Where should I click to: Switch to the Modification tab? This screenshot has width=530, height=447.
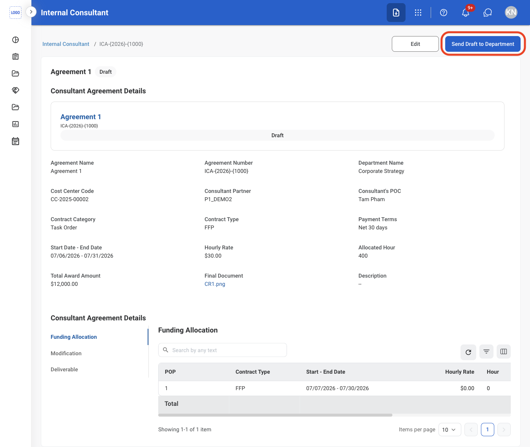(x=66, y=353)
